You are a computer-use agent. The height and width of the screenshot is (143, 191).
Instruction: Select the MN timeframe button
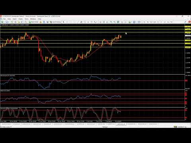172,22
